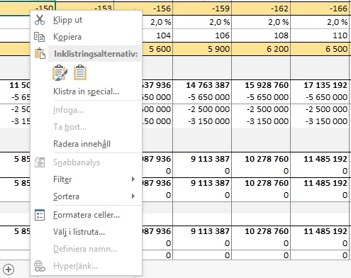Expand the Filter submenu arrow

pos(133,179)
